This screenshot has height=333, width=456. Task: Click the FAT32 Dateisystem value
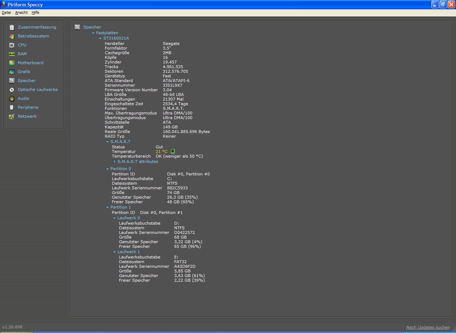180,262
